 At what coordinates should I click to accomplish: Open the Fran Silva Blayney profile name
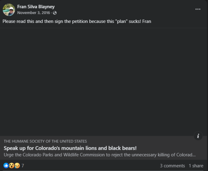[36, 7]
